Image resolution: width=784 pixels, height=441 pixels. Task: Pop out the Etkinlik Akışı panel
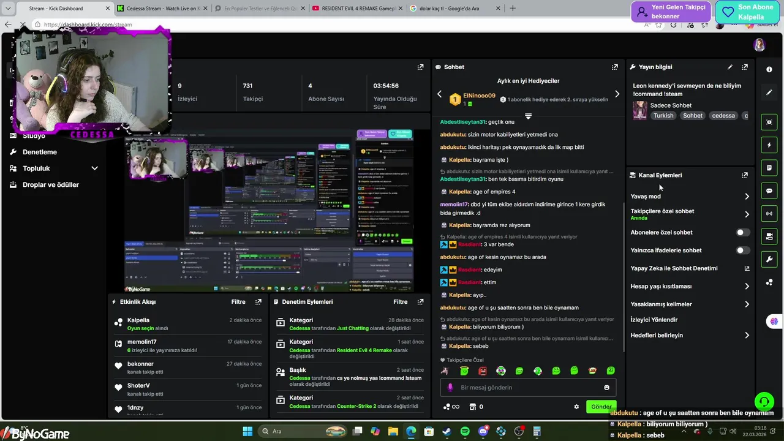tap(258, 302)
